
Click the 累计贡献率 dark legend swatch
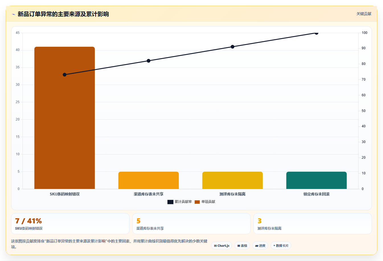point(170,202)
